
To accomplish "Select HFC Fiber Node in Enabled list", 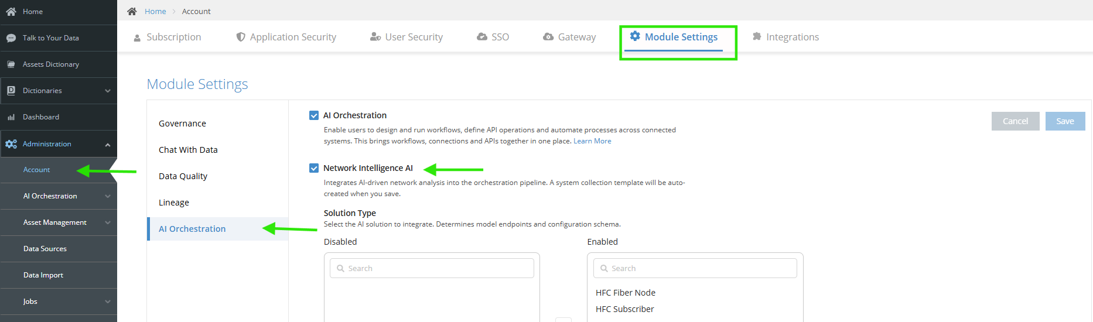I will [x=626, y=293].
